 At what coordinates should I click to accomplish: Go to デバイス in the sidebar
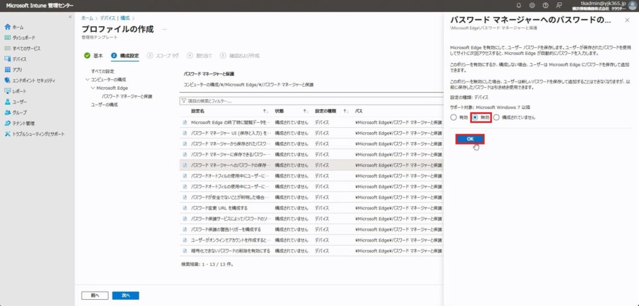[x=16, y=59]
